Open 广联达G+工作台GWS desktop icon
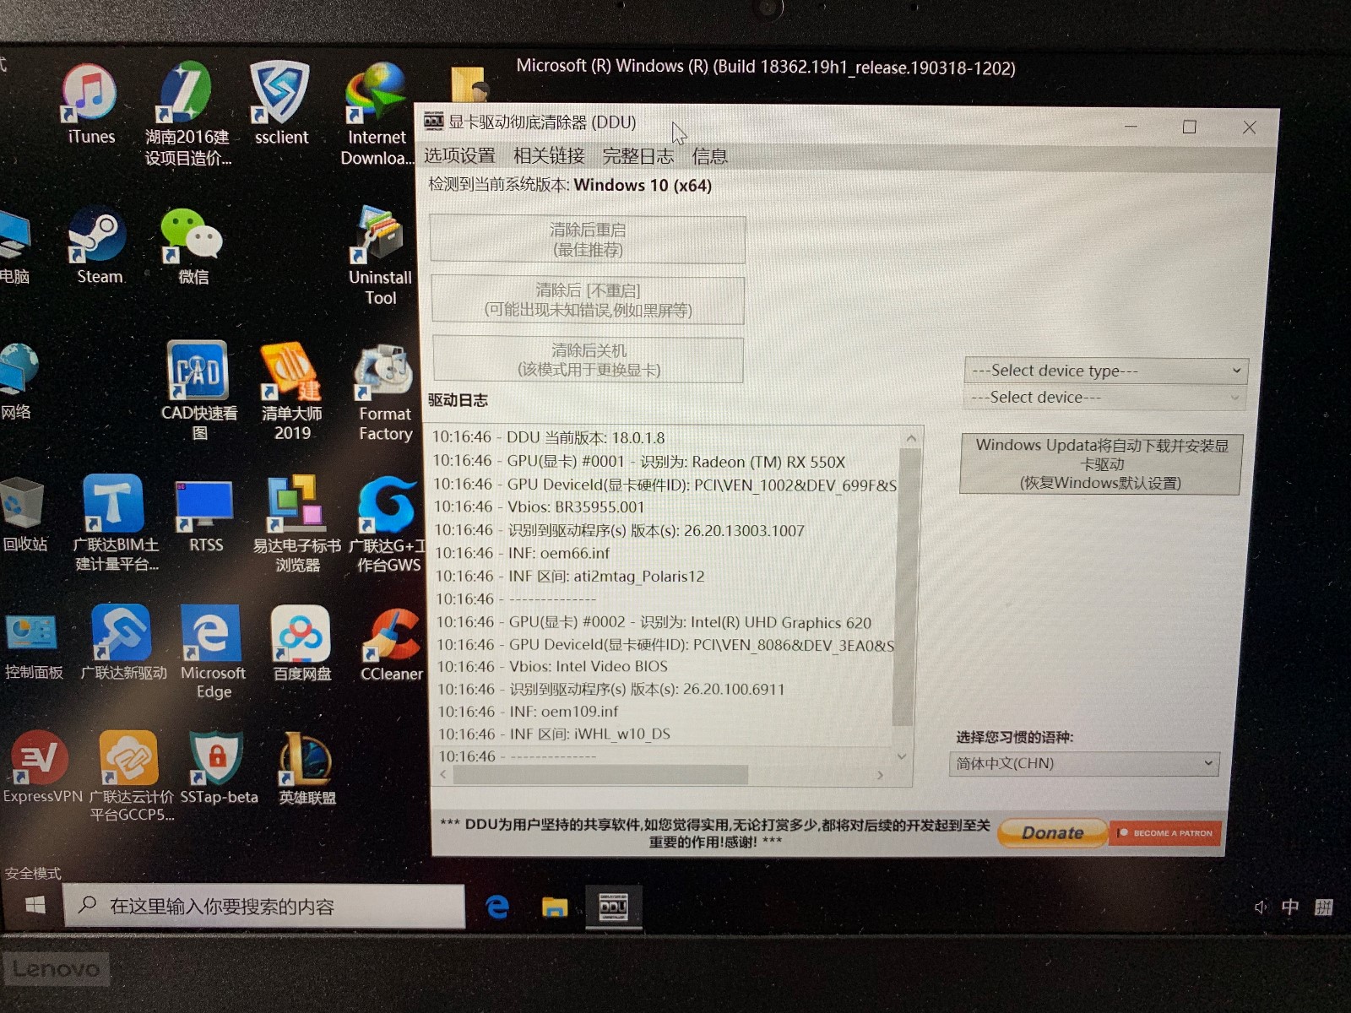This screenshot has width=1351, height=1013. coord(388,525)
